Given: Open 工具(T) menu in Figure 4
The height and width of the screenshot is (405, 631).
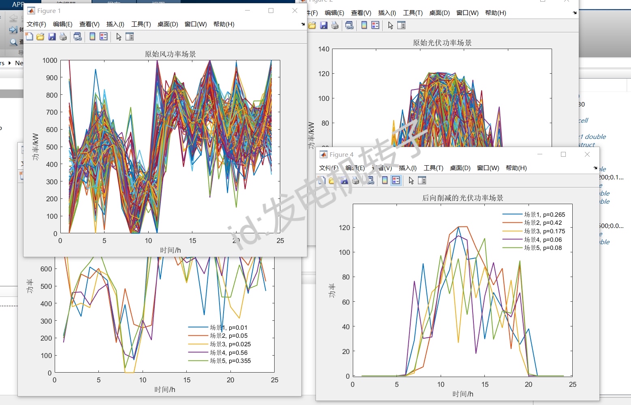Looking at the screenshot, I should coord(433,168).
